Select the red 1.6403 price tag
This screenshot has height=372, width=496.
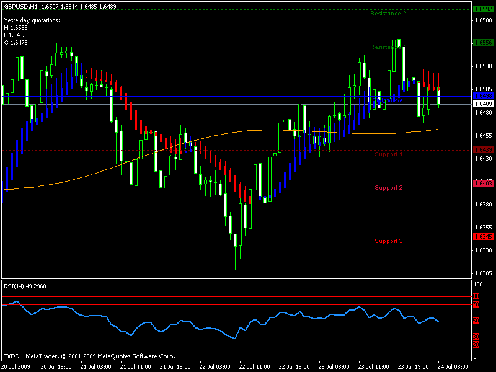pyautogui.click(x=483, y=184)
